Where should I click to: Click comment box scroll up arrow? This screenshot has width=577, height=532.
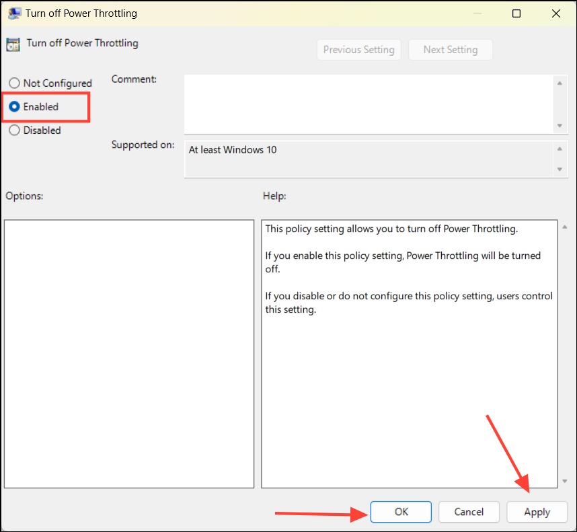coord(560,83)
